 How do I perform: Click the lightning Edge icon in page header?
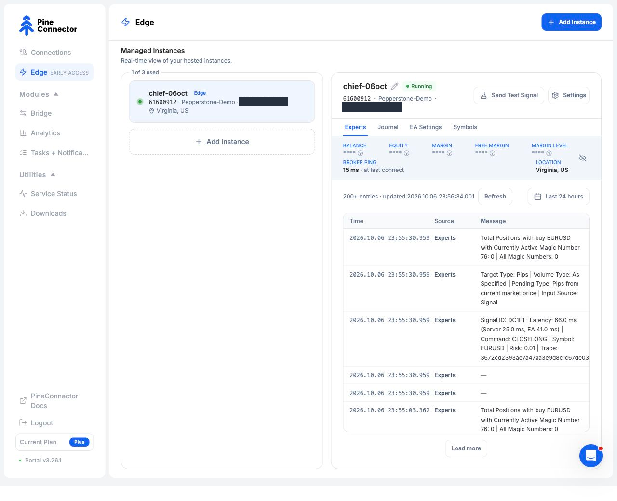tap(125, 22)
